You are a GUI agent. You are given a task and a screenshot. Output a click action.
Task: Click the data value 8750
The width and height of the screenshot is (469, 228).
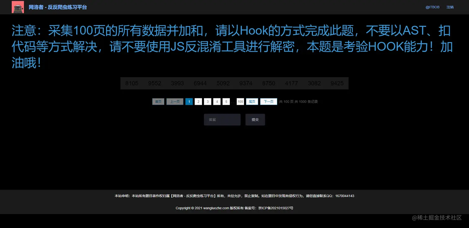pyautogui.click(x=269, y=83)
